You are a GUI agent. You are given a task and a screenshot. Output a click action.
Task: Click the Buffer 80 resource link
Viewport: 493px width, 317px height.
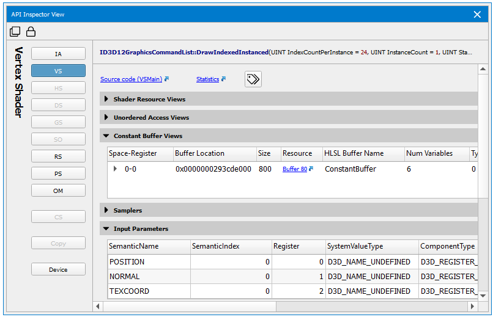[x=295, y=169]
